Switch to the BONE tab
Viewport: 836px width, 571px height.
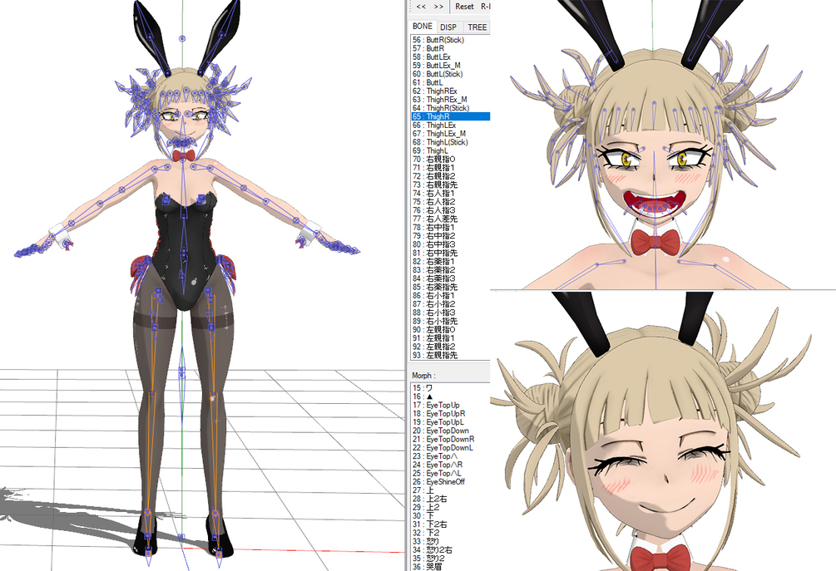point(423,26)
